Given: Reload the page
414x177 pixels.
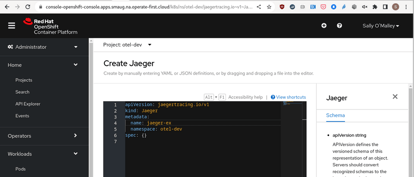Looking at the screenshot, I should pos(28,7).
